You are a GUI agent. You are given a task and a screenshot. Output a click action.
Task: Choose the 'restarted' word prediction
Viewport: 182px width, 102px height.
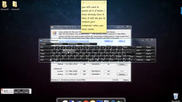tap(61, 44)
